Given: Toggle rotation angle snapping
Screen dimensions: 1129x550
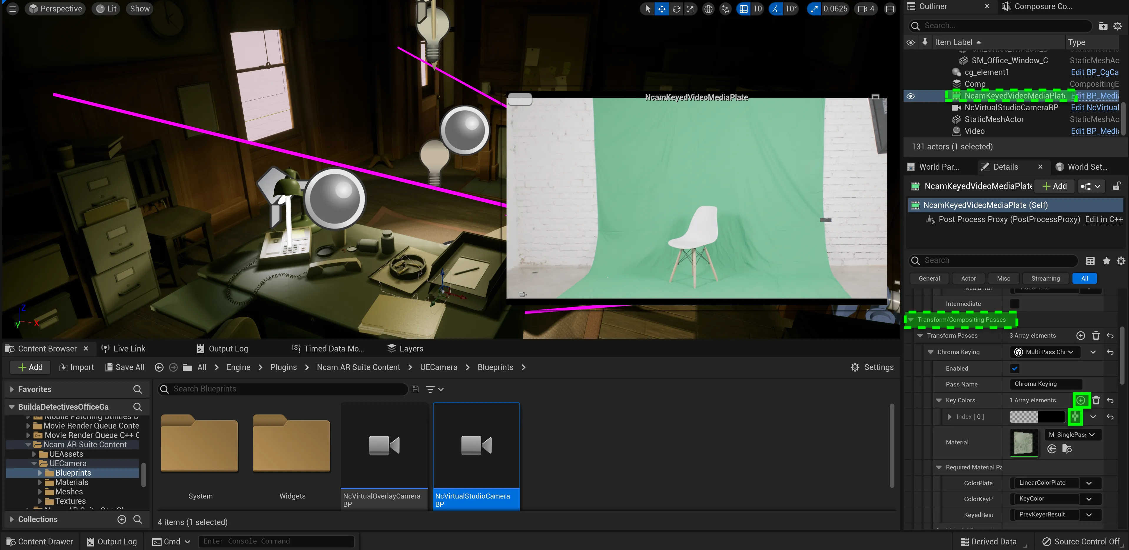Looking at the screenshot, I should tap(776, 9).
